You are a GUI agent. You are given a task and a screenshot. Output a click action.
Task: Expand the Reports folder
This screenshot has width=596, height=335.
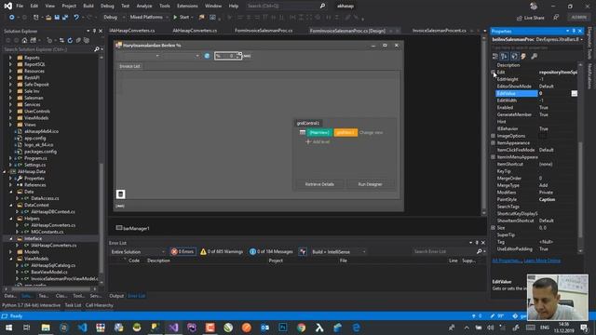[x=10, y=58]
